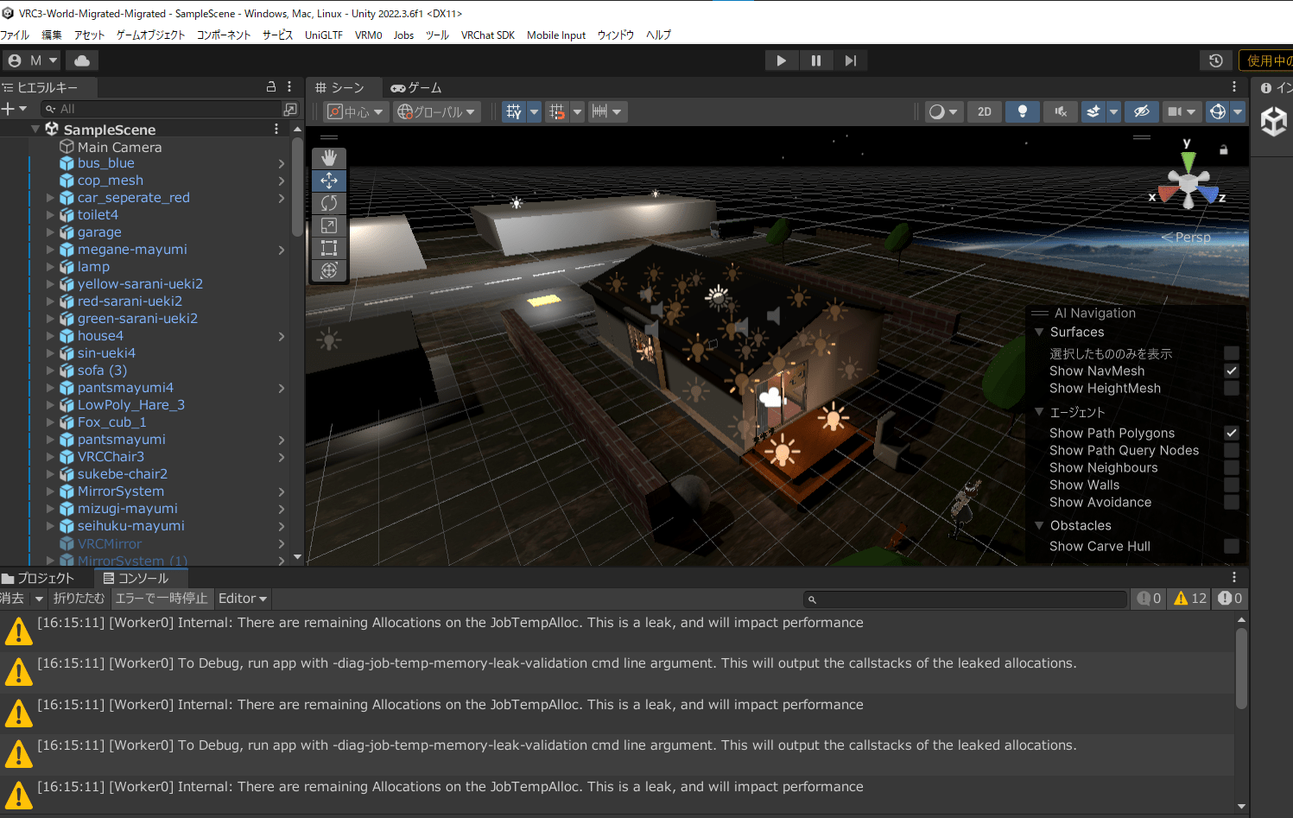Viewport: 1293px width, 818px height.
Task: Open the Editor dropdown in console
Action: 242,599
